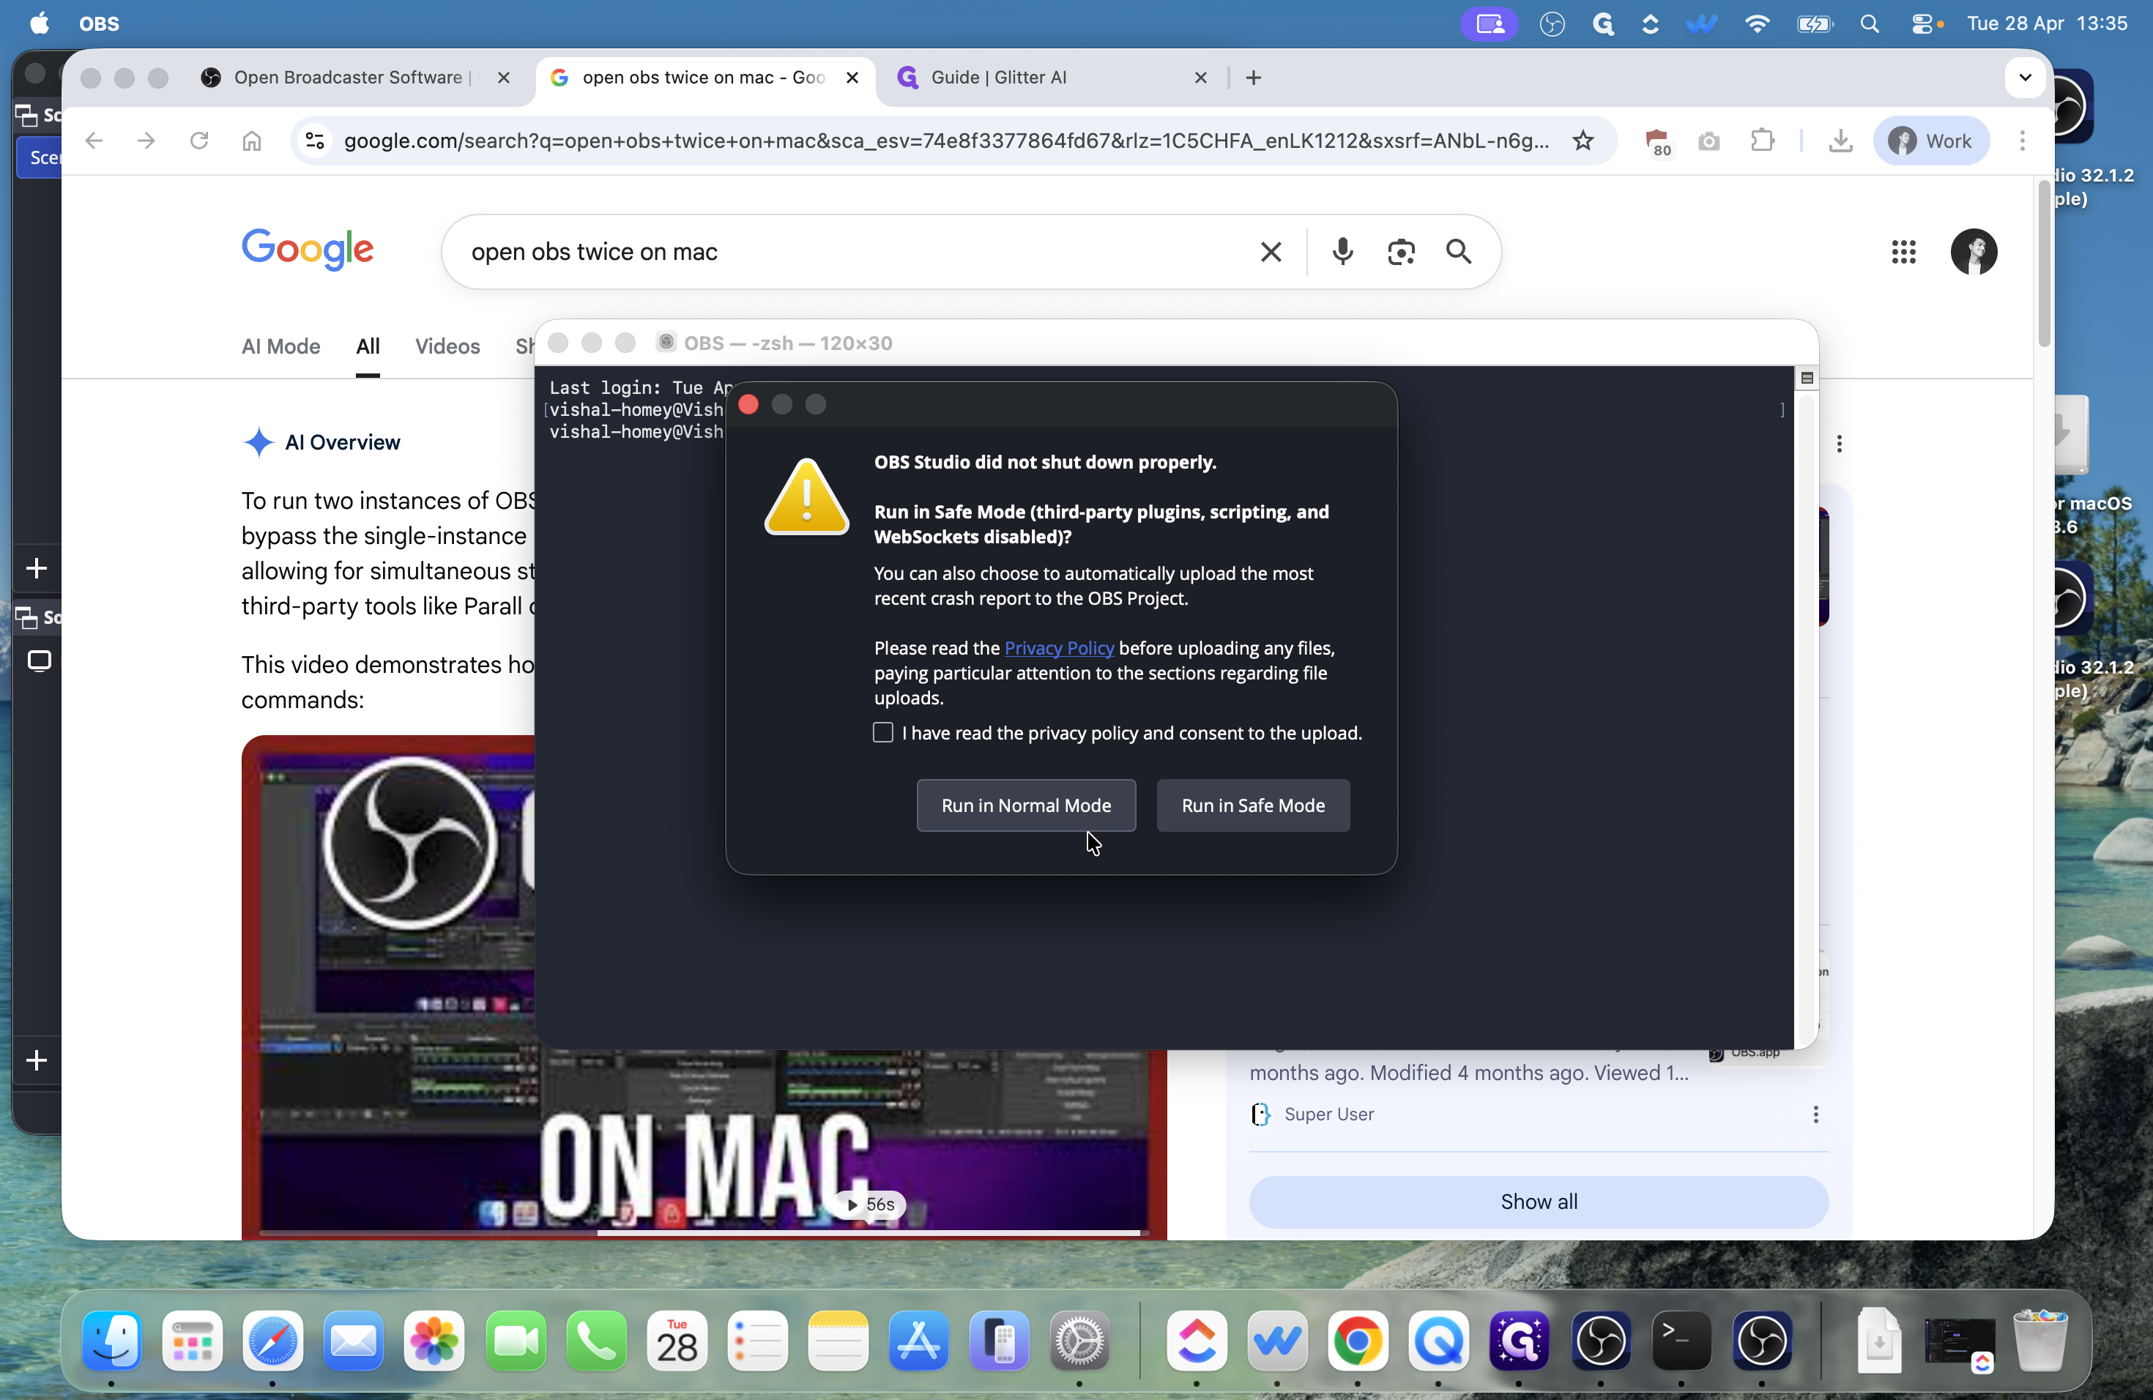Open a new Chrome tab
This screenshot has height=1400, width=2153.
[x=1253, y=78]
